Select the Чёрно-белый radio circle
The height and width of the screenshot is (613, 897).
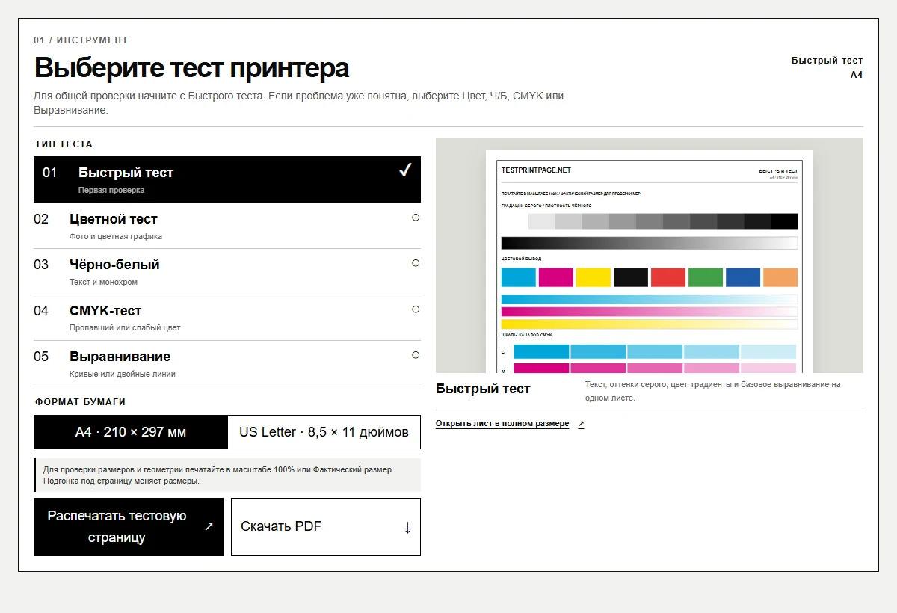tap(416, 263)
